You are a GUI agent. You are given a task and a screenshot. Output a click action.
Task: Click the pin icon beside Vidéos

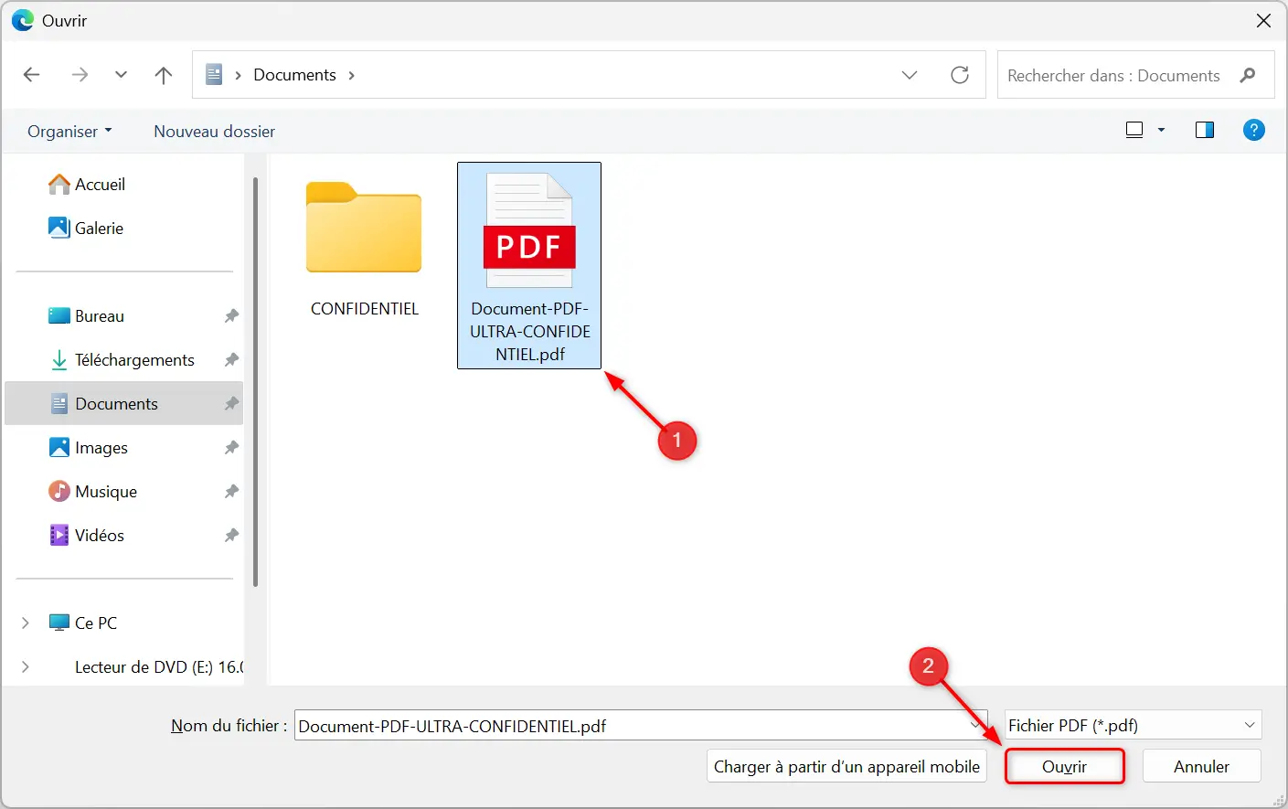231,536
